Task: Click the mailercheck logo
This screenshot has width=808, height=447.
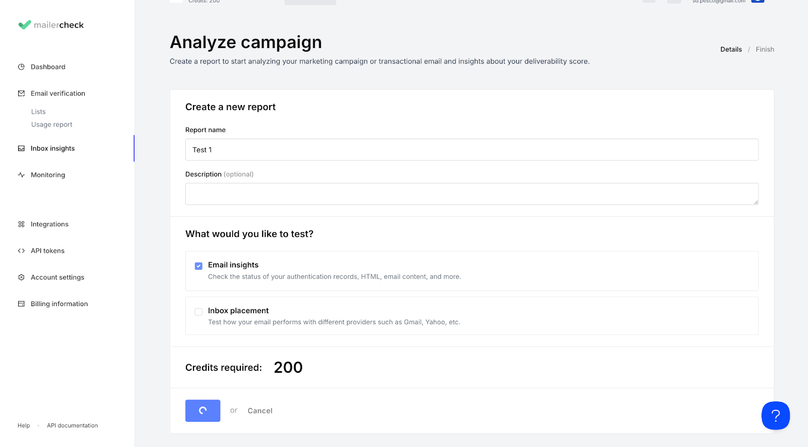Action: pyautogui.click(x=51, y=25)
